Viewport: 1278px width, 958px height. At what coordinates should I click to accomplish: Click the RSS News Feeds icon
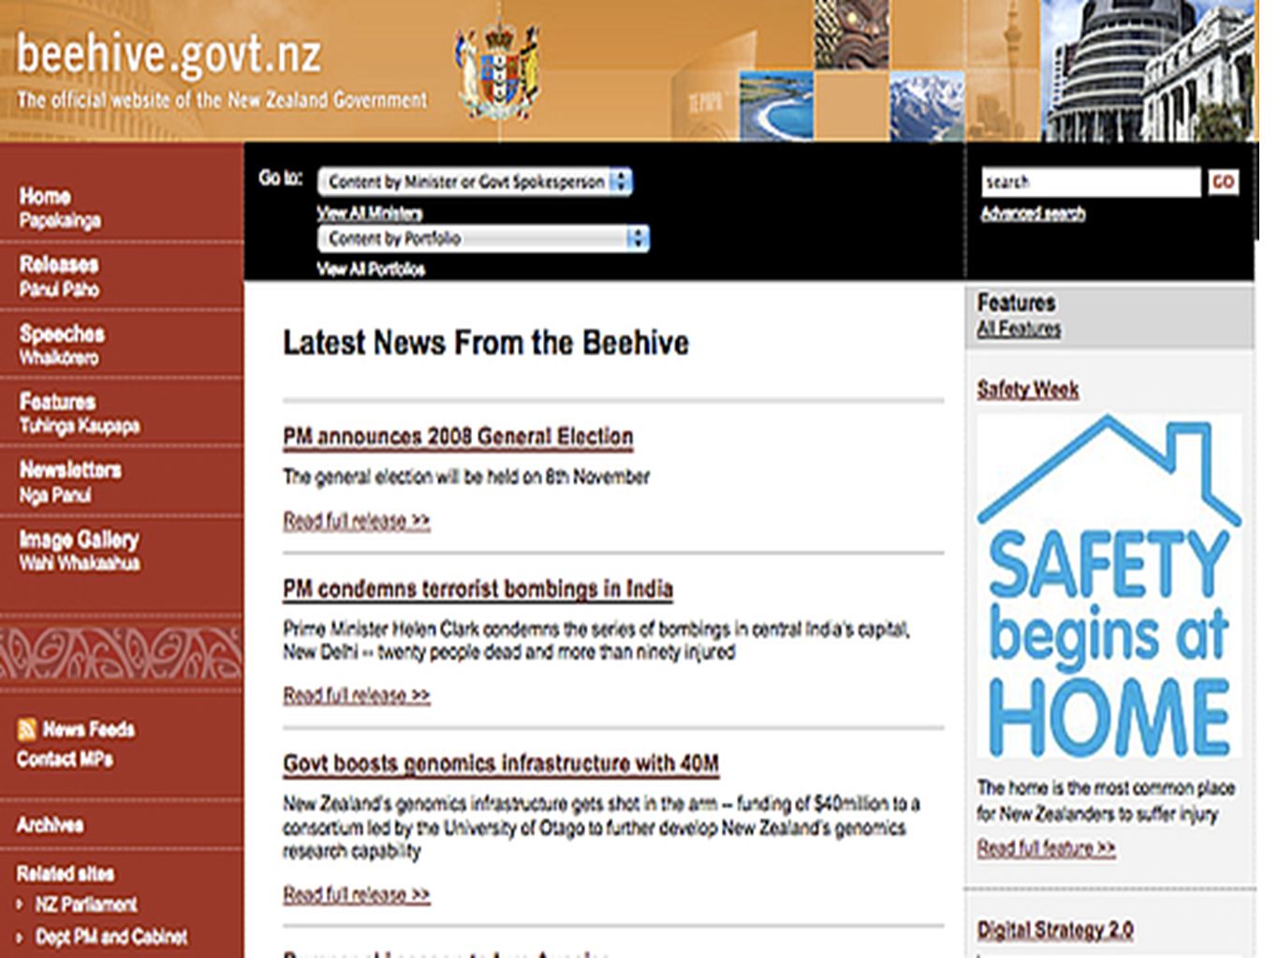pyautogui.click(x=27, y=730)
